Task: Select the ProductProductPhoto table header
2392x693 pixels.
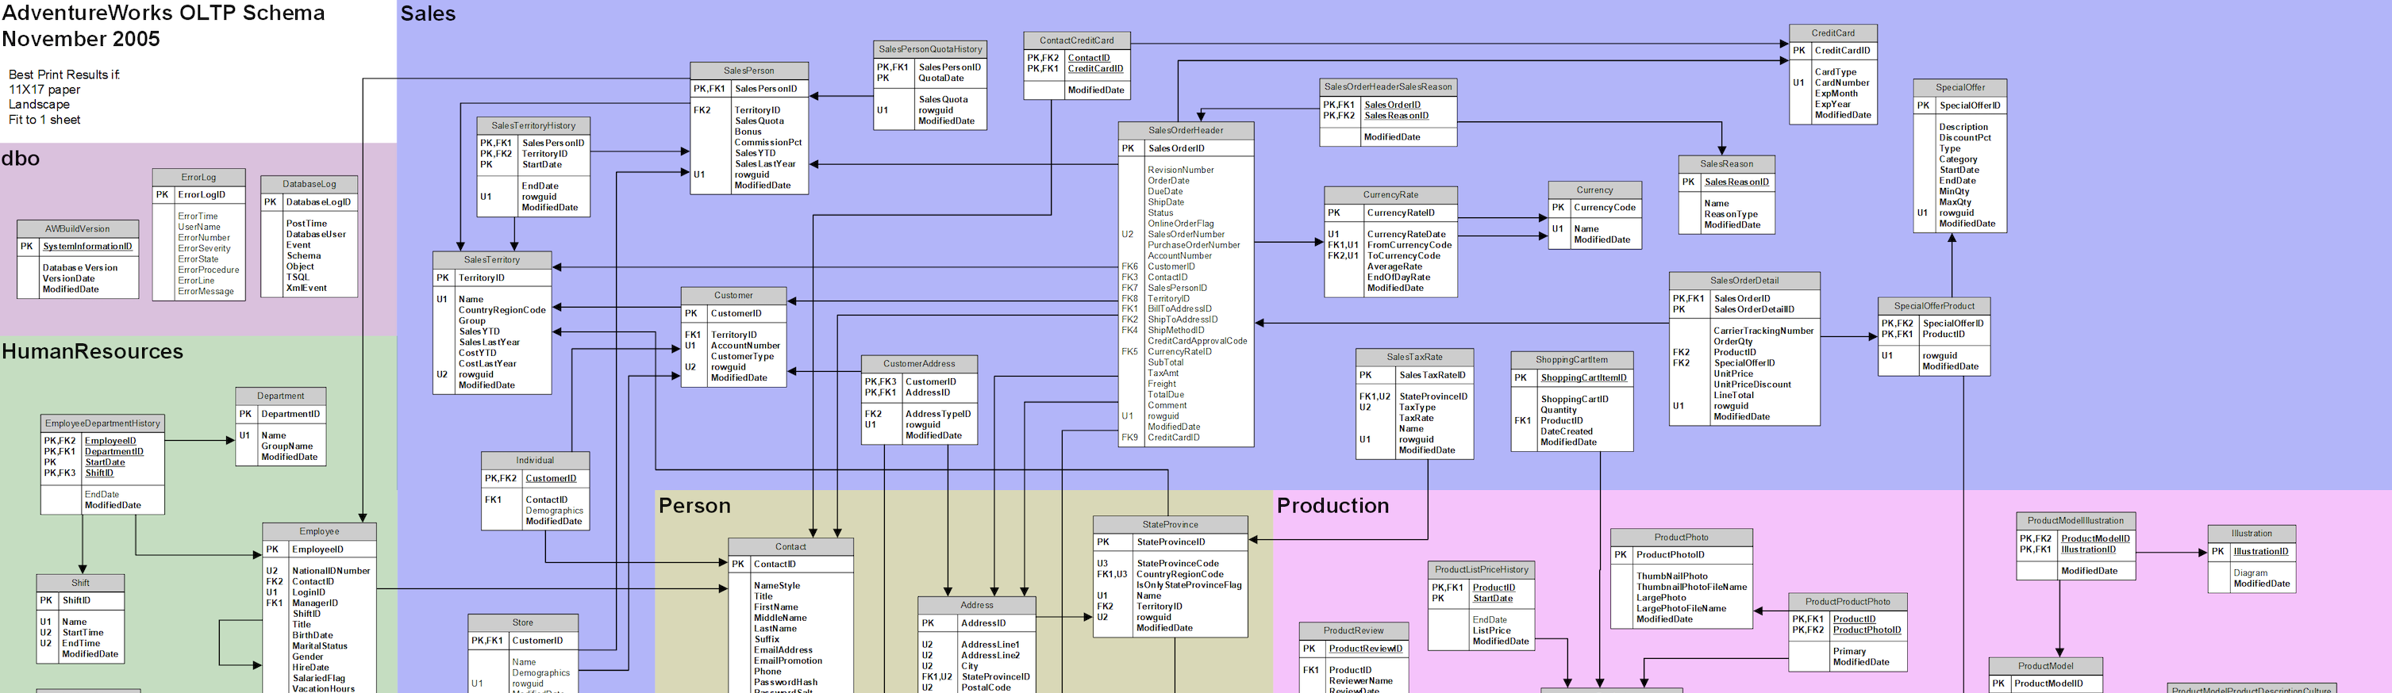Action: 1848,602
